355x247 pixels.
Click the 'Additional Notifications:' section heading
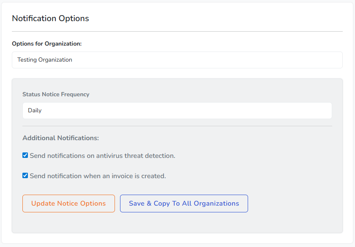(x=60, y=138)
